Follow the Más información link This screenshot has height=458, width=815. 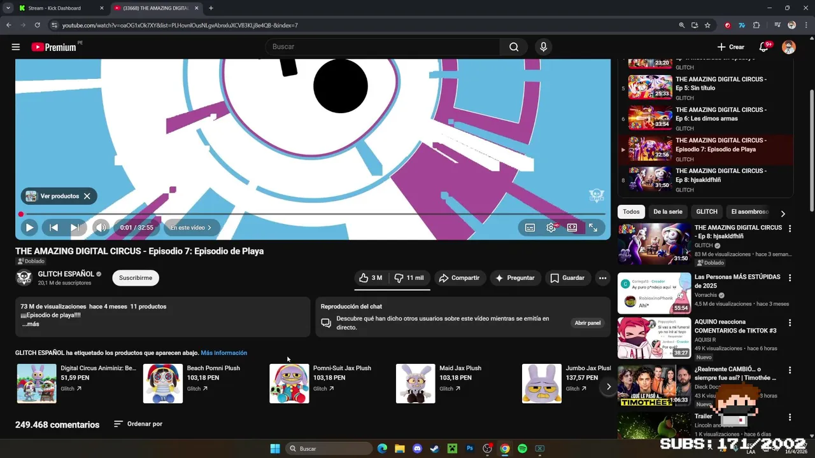pos(224,353)
